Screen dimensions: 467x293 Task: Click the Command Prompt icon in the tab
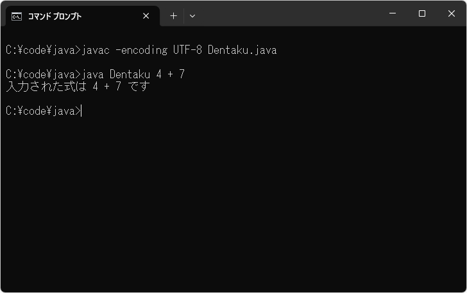17,16
